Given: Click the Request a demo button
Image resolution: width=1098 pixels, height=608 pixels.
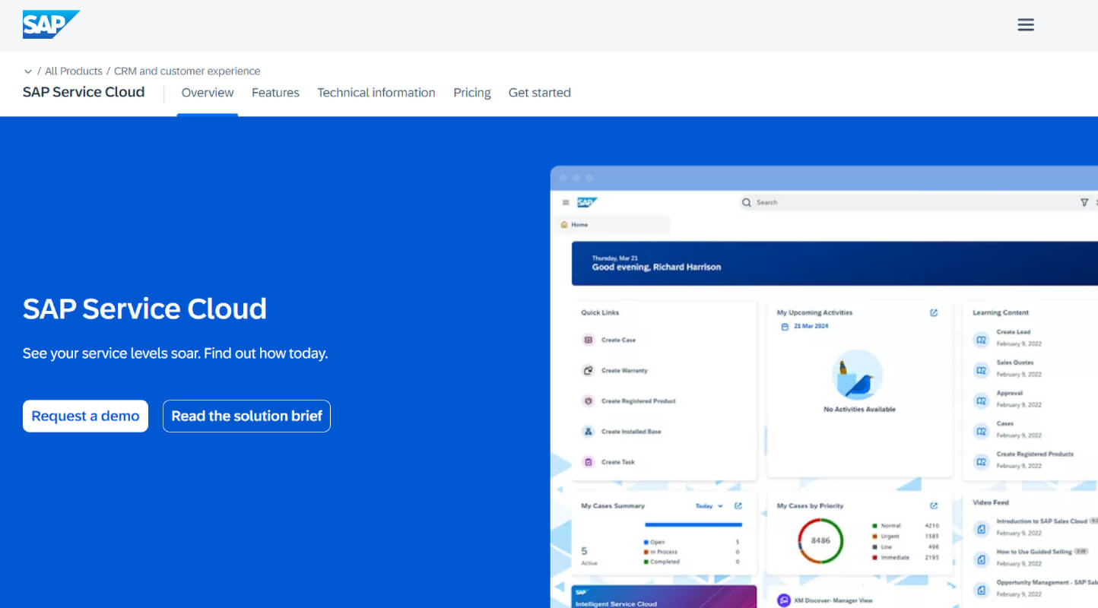Looking at the screenshot, I should click(85, 416).
